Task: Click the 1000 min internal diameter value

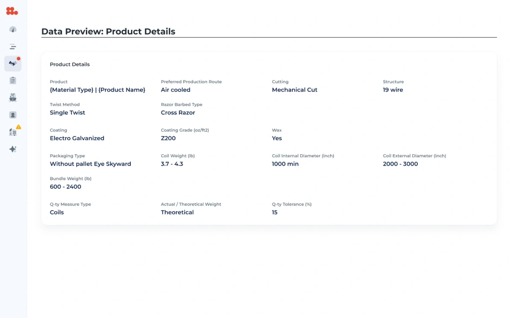Action: (x=285, y=164)
